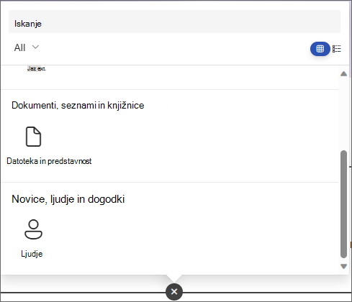
Task: Click the vertical scrollbar thumb
Action: pyautogui.click(x=343, y=204)
